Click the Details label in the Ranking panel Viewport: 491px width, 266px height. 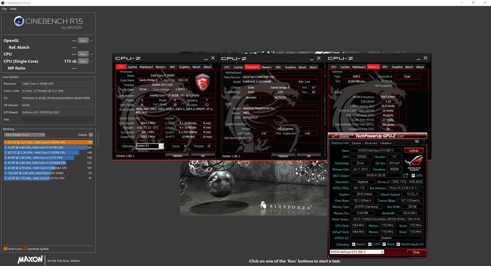click(x=82, y=135)
